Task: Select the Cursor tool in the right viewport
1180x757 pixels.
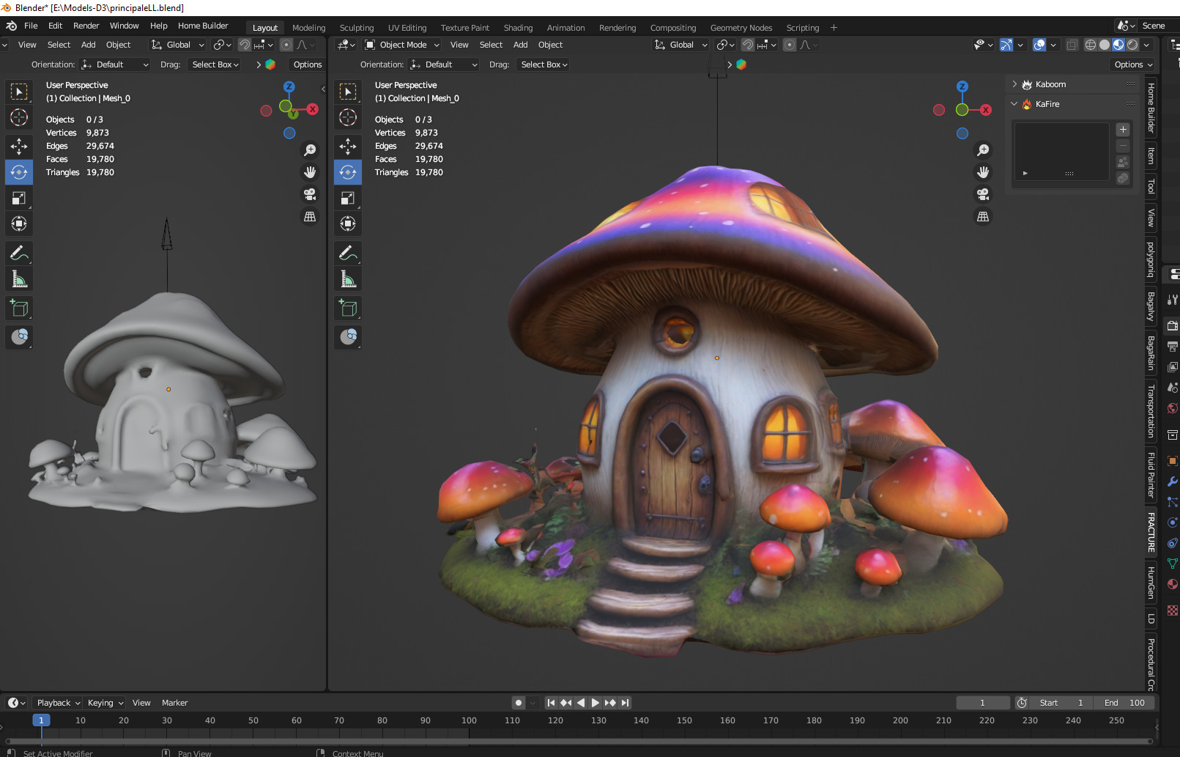Action: click(x=348, y=117)
